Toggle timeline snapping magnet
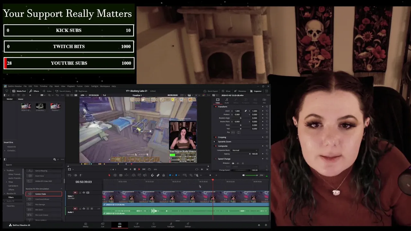This screenshot has height=231, width=411. pos(153,175)
